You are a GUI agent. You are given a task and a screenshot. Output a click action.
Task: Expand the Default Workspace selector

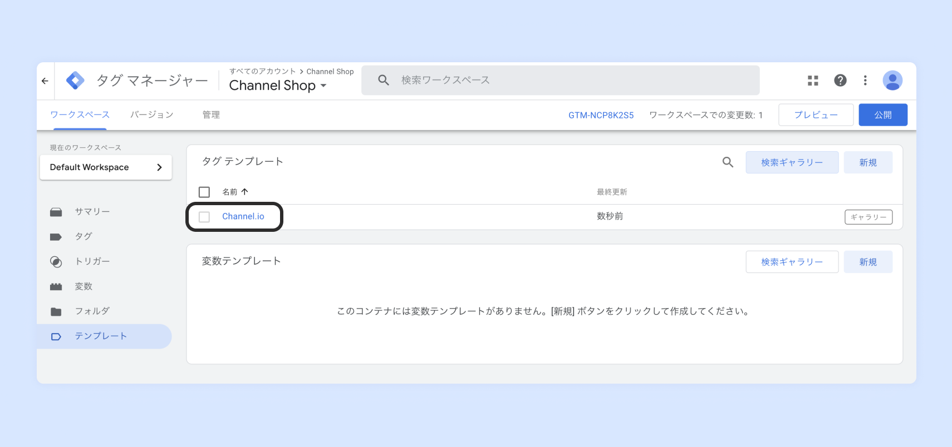[106, 167]
